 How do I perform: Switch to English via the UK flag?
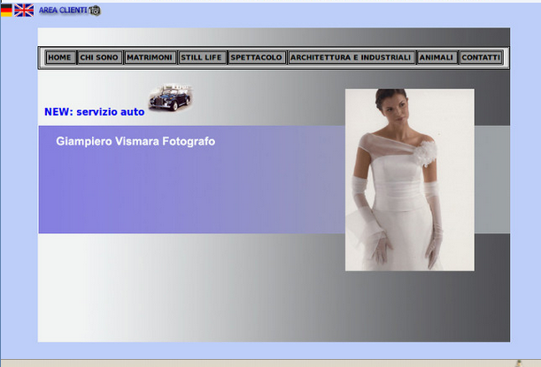pyautogui.click(x=24, y=10)
